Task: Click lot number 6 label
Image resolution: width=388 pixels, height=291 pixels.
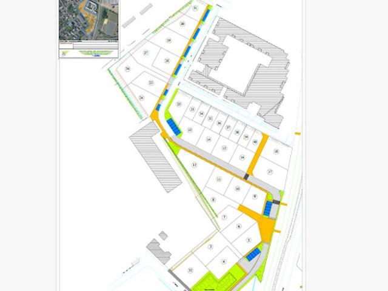Action: (239, 226)
